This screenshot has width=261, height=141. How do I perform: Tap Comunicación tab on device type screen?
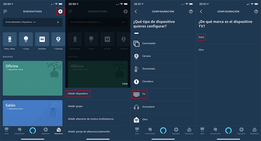click(150, 131)
